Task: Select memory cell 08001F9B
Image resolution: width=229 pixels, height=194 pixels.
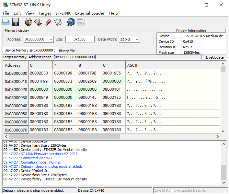Action: pos(89,73)
